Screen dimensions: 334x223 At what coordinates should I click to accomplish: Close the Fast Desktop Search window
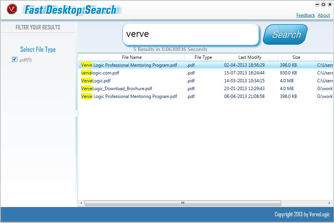tap(330, 4)
